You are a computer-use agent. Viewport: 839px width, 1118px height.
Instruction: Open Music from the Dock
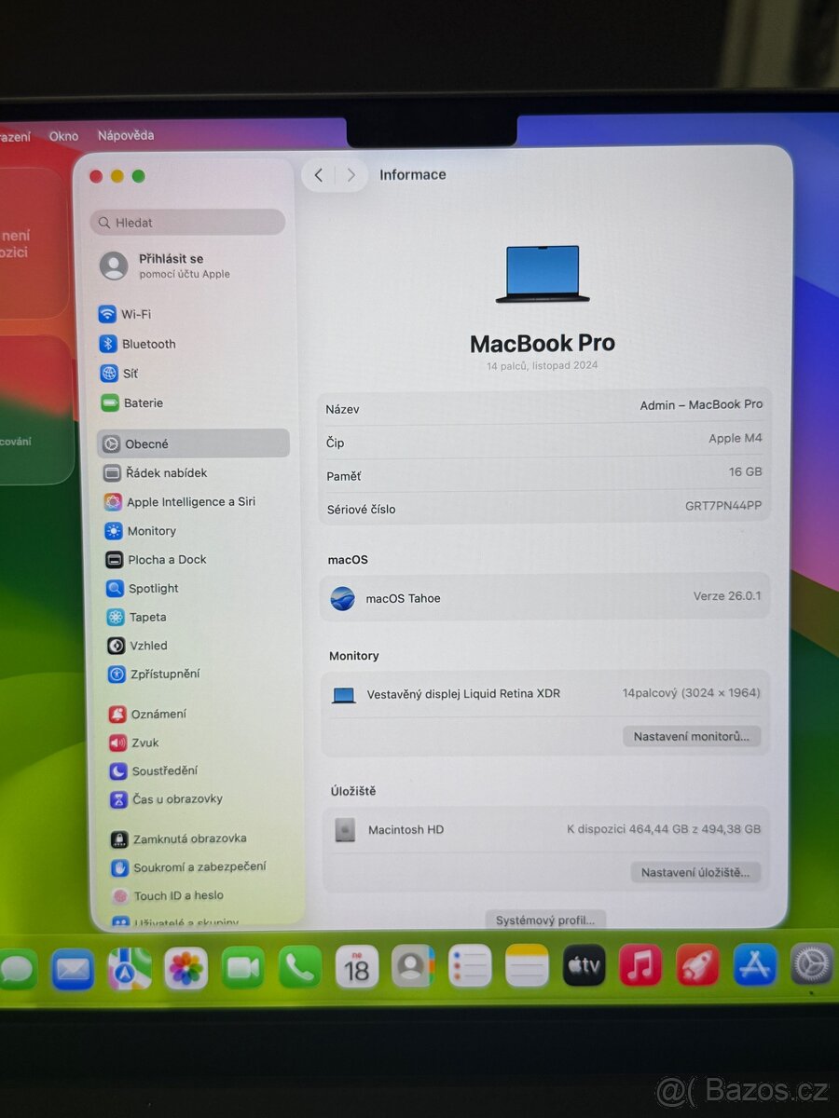click(640, 965)
